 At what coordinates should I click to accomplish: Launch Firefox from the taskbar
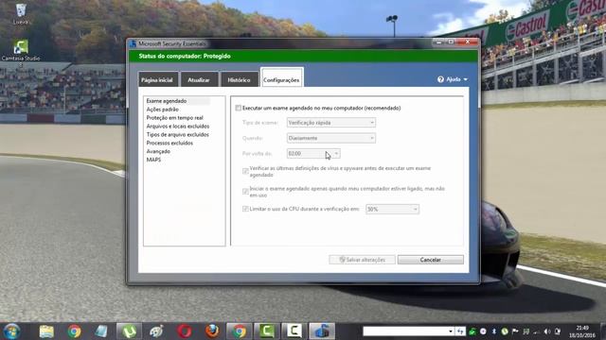tap(212, 331)
